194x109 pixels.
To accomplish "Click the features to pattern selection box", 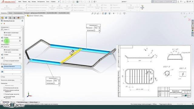I will (12, 67).
